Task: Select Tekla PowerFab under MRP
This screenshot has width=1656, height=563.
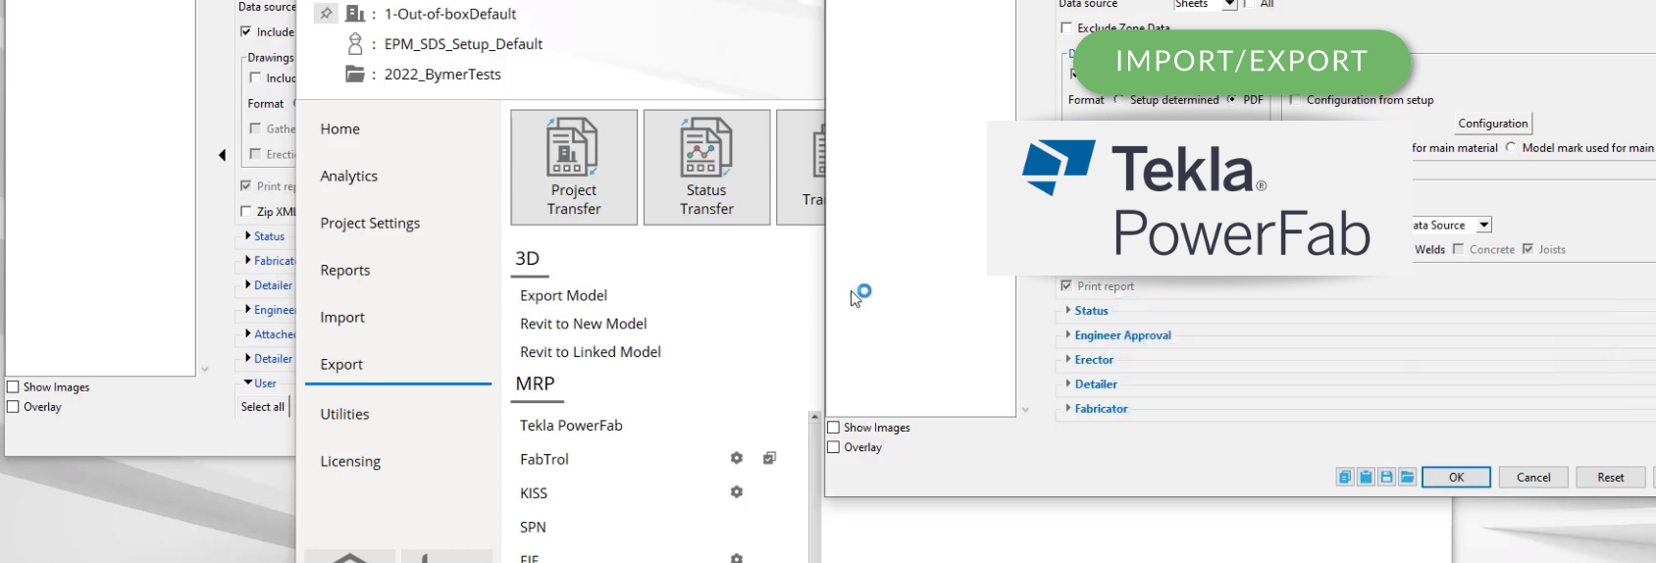Action: (x=571, y=425)
